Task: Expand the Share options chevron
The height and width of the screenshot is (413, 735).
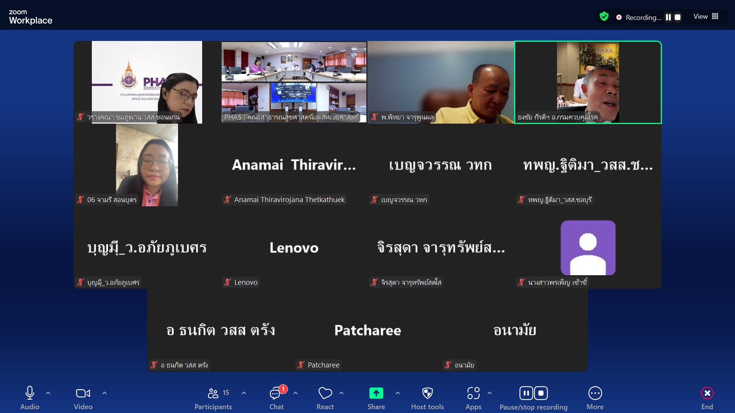Action: coord(398,393)
